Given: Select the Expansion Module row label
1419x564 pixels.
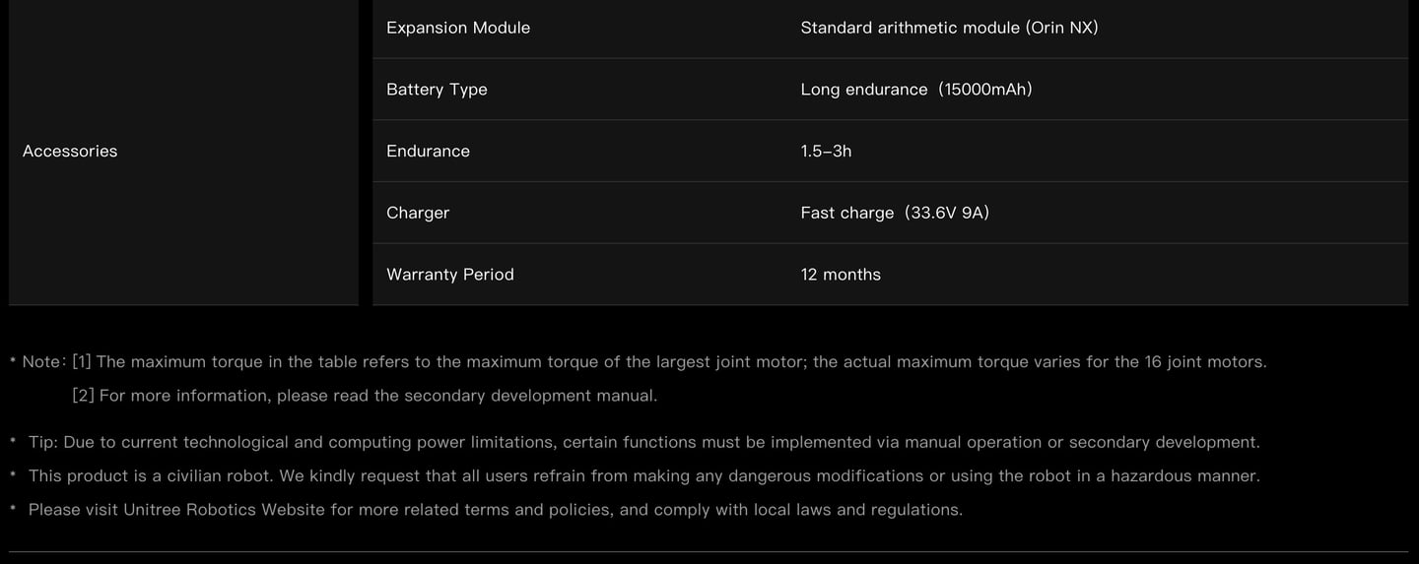Looking at the screenshot, I should [x=457, y=28].
